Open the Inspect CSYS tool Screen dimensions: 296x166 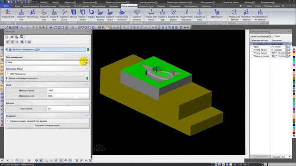coord(8,14)
